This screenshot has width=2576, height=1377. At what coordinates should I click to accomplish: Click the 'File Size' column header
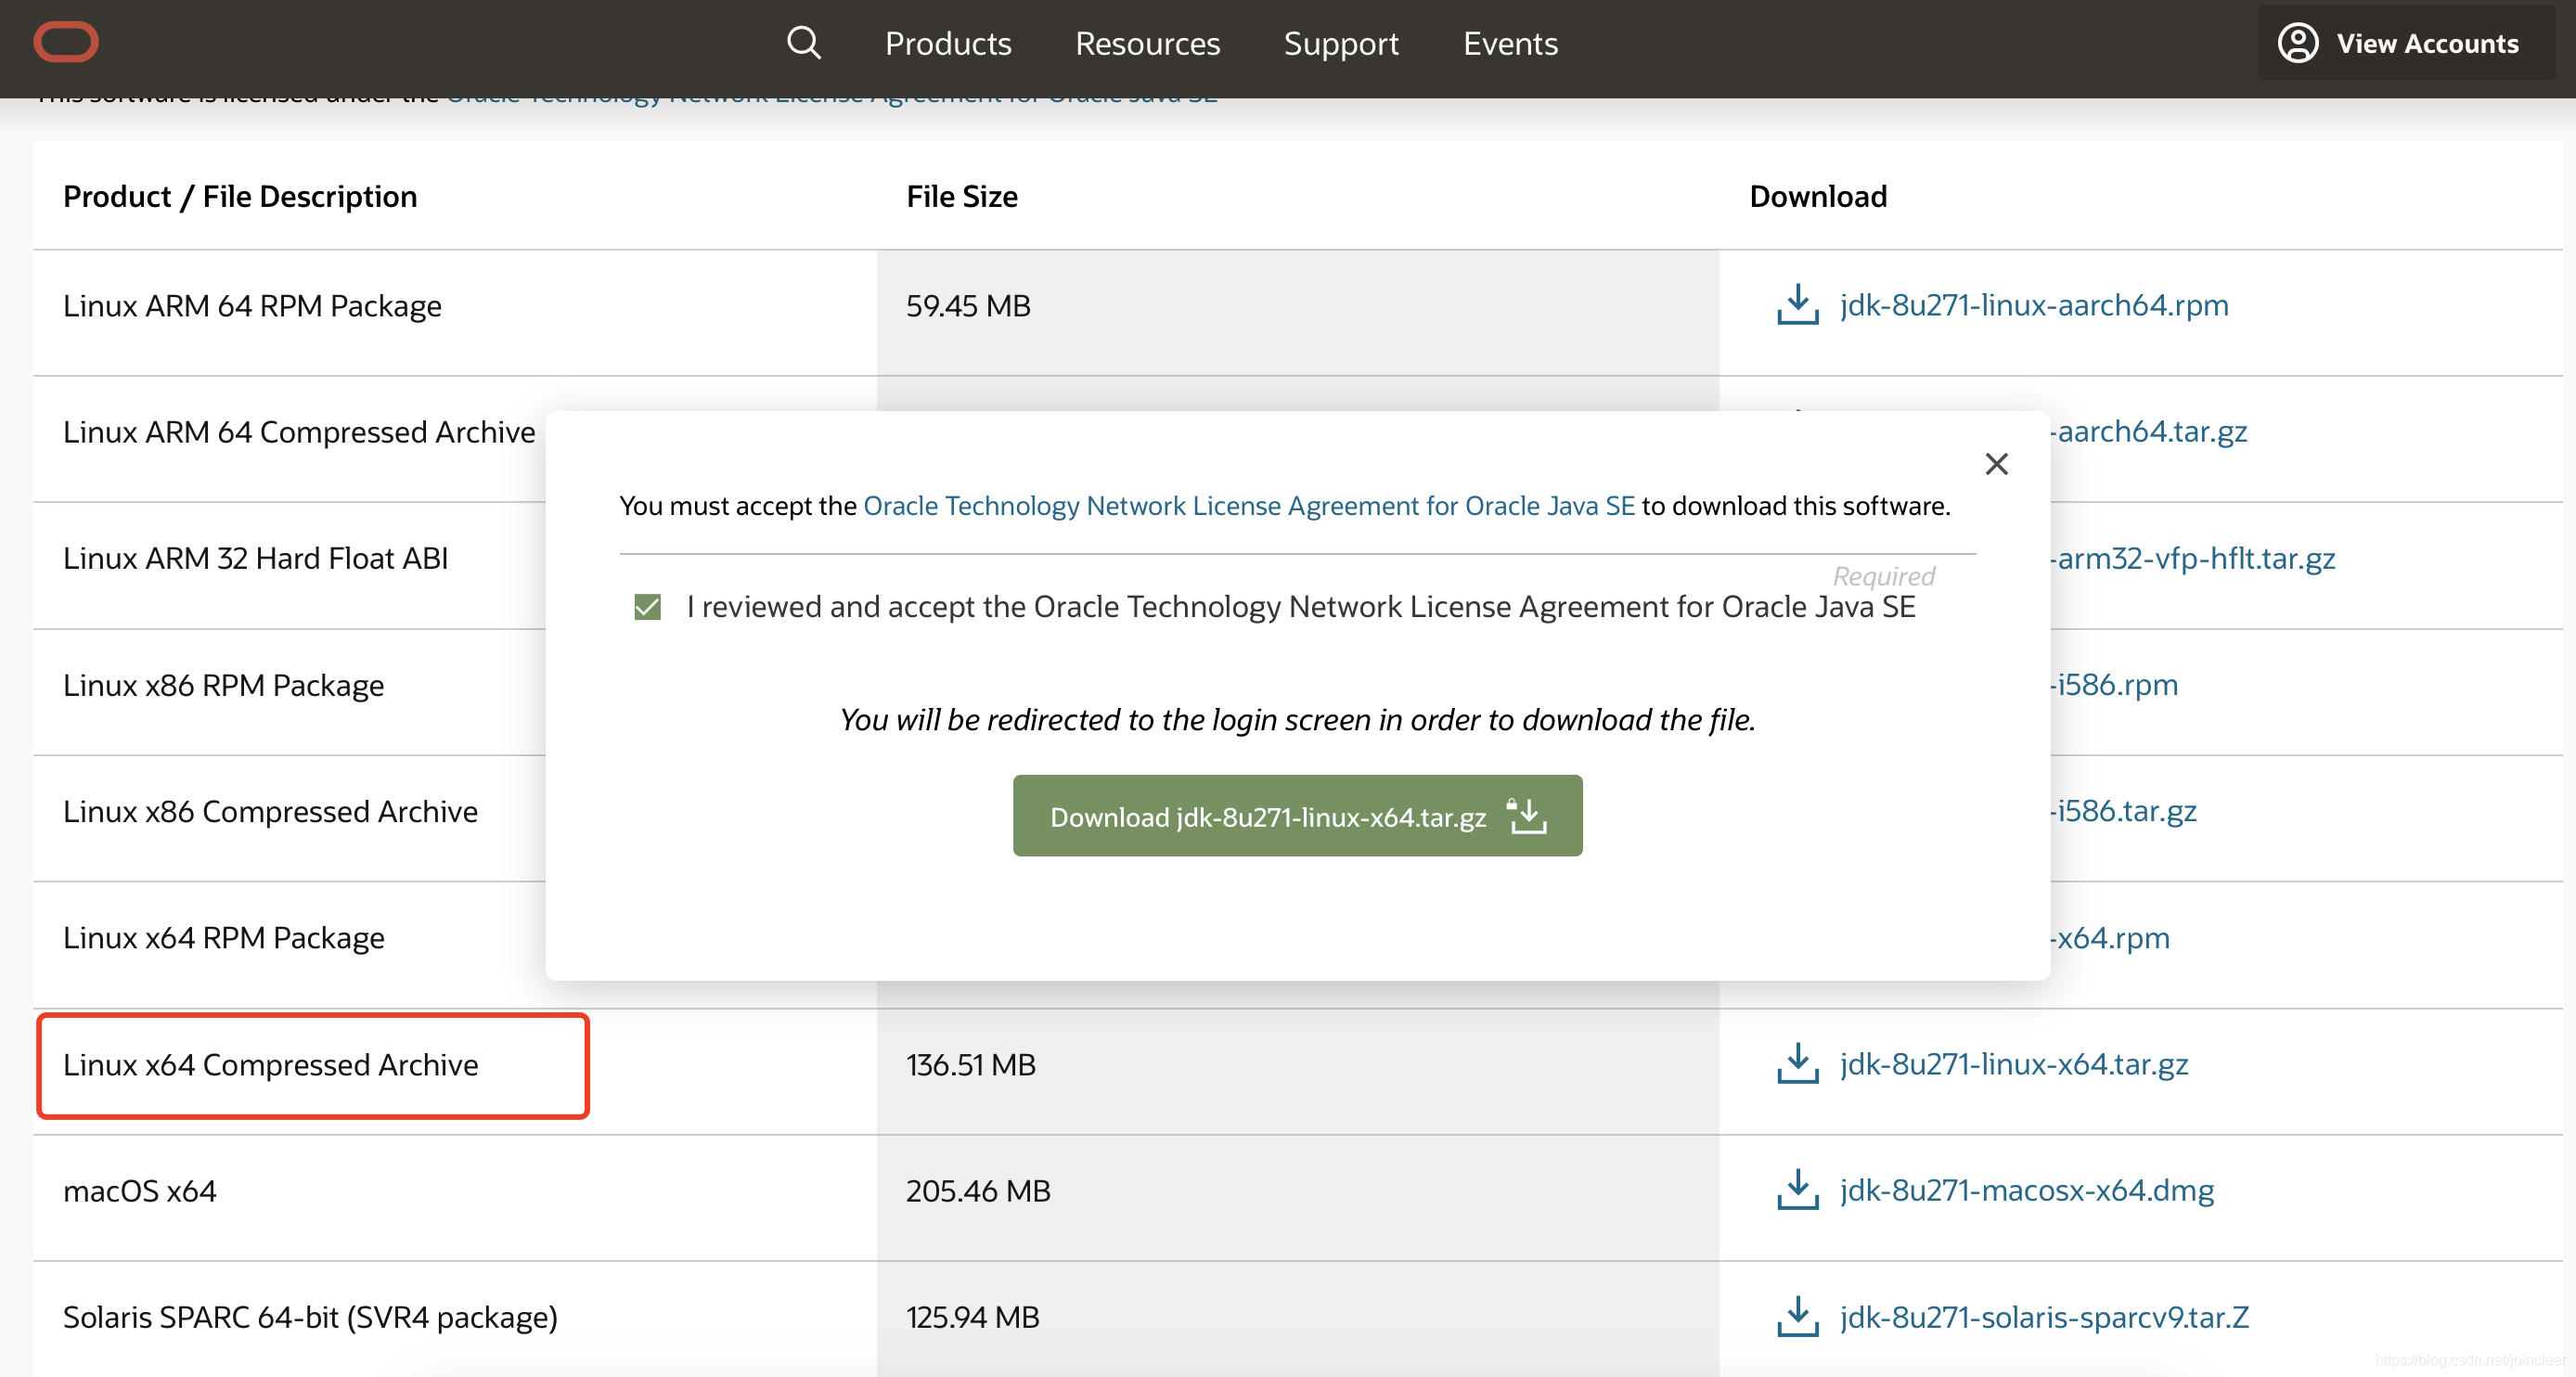pyautogui.click(x=962, y=196)
